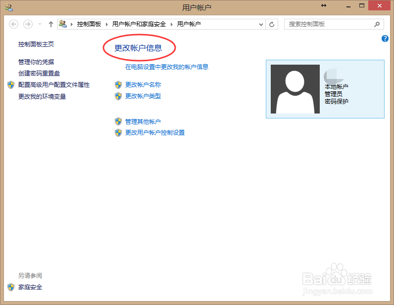Open 更改帐户类型 link
The height and width of the screenshot is (305, 394).
[143, 96]
